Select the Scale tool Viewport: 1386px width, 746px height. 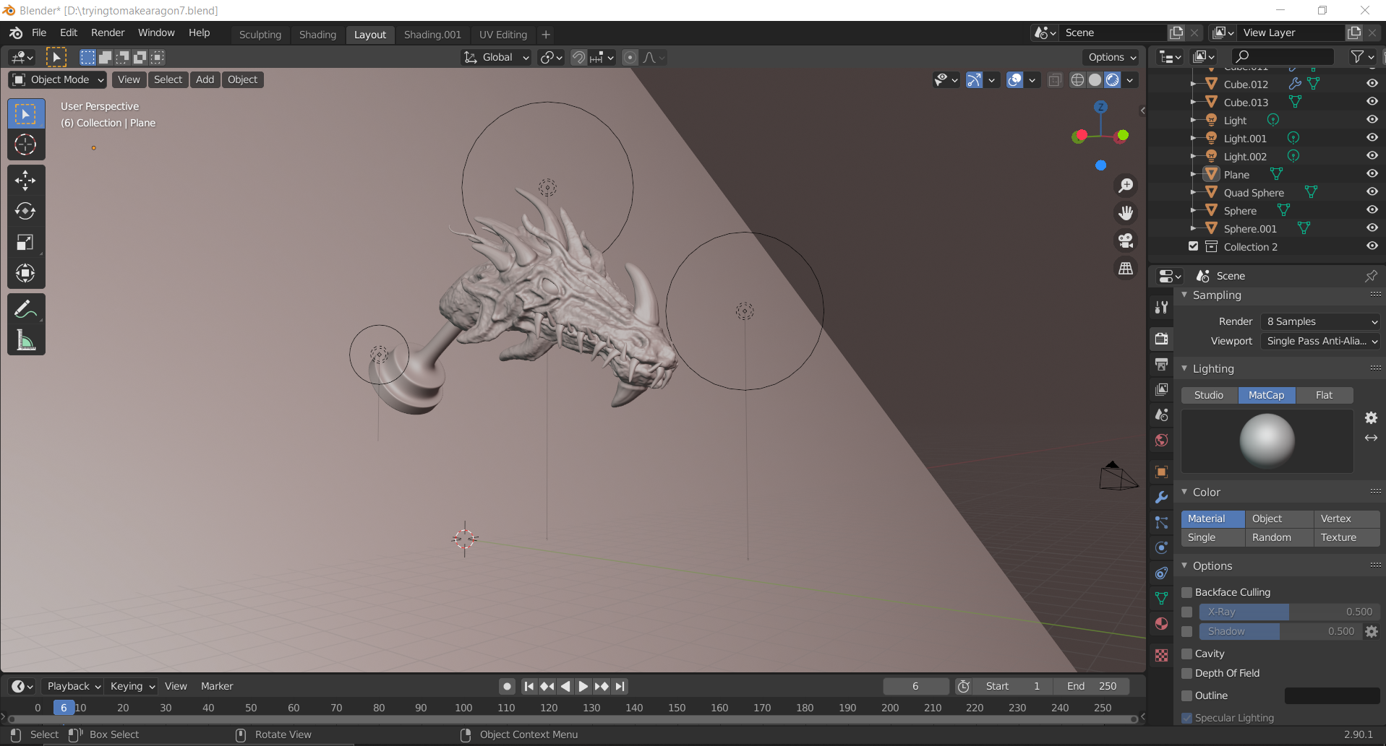coord(25,242)
